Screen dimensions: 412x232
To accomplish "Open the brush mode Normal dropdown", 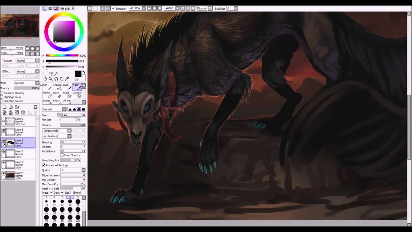I will pyautogui.click(x=54, y=109).
